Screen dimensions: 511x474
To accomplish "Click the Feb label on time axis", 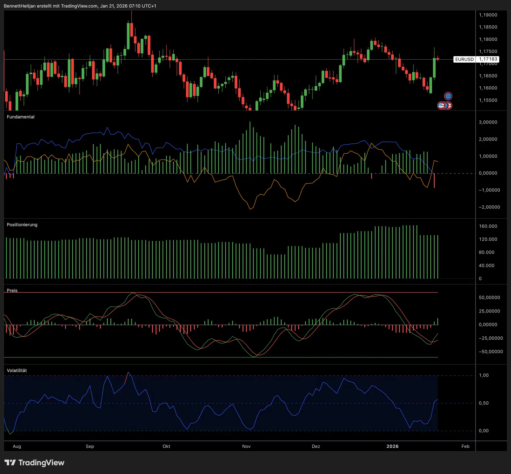I will point(466,446).
